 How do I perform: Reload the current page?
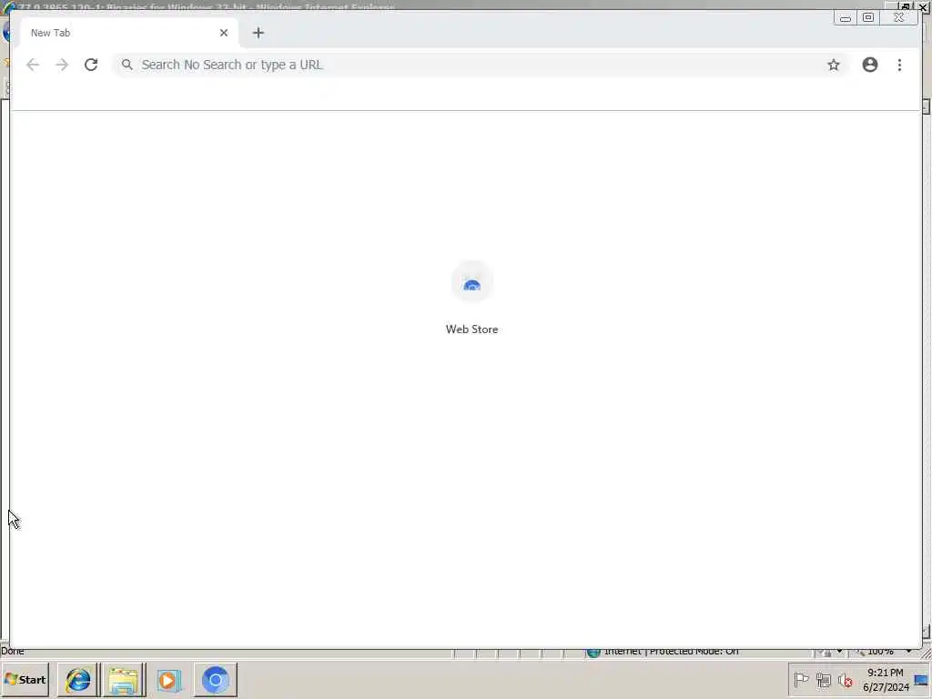(x=91, y=65)
